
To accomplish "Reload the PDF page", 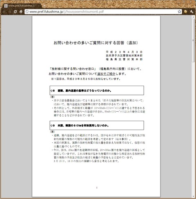I will (16, 12).
